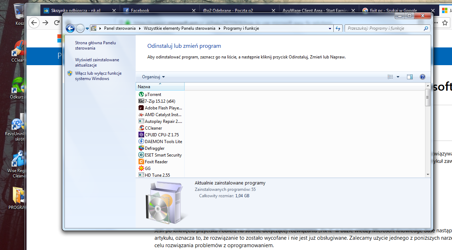This screenshot has width=452, height=250.
Task: Click the computer icon in the address bar
Action: tap(94, 28)
